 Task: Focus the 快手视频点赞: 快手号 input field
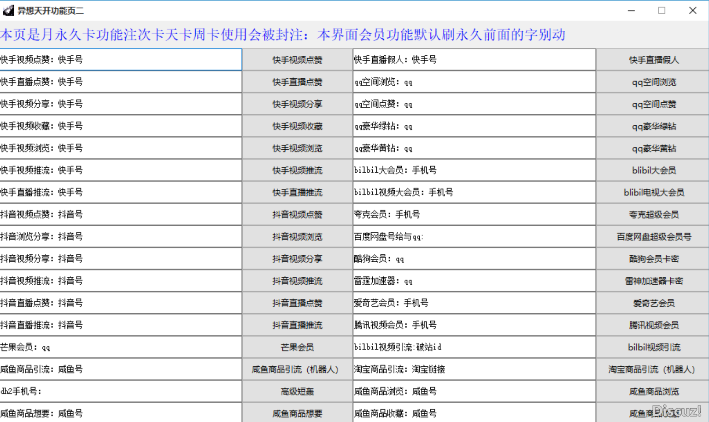121,60
